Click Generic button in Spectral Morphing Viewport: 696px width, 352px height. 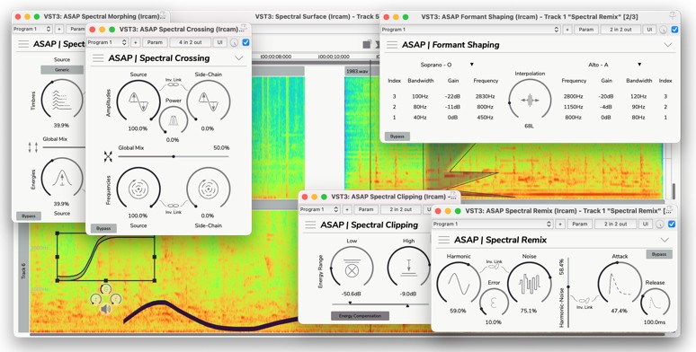pos(62,70)
